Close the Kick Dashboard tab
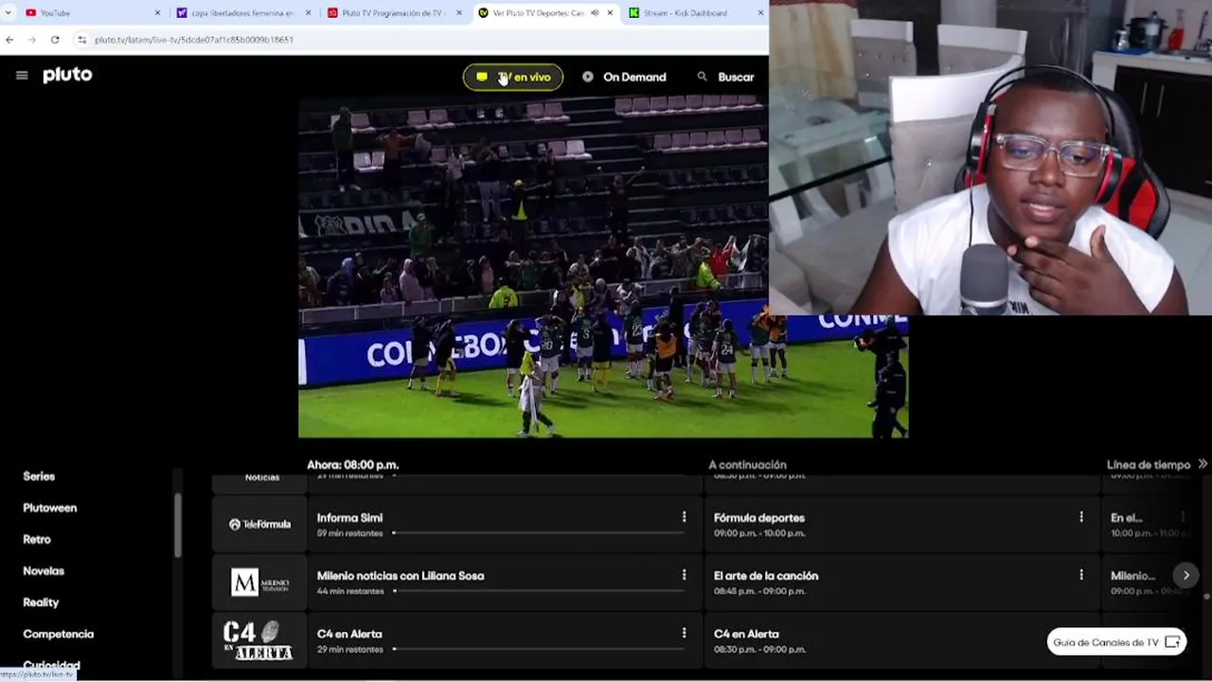1212x682 pixels. [761, 13]
